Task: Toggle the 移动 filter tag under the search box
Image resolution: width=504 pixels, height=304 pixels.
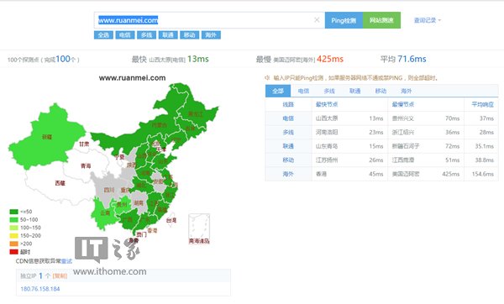Action: (x=190, y=35)
